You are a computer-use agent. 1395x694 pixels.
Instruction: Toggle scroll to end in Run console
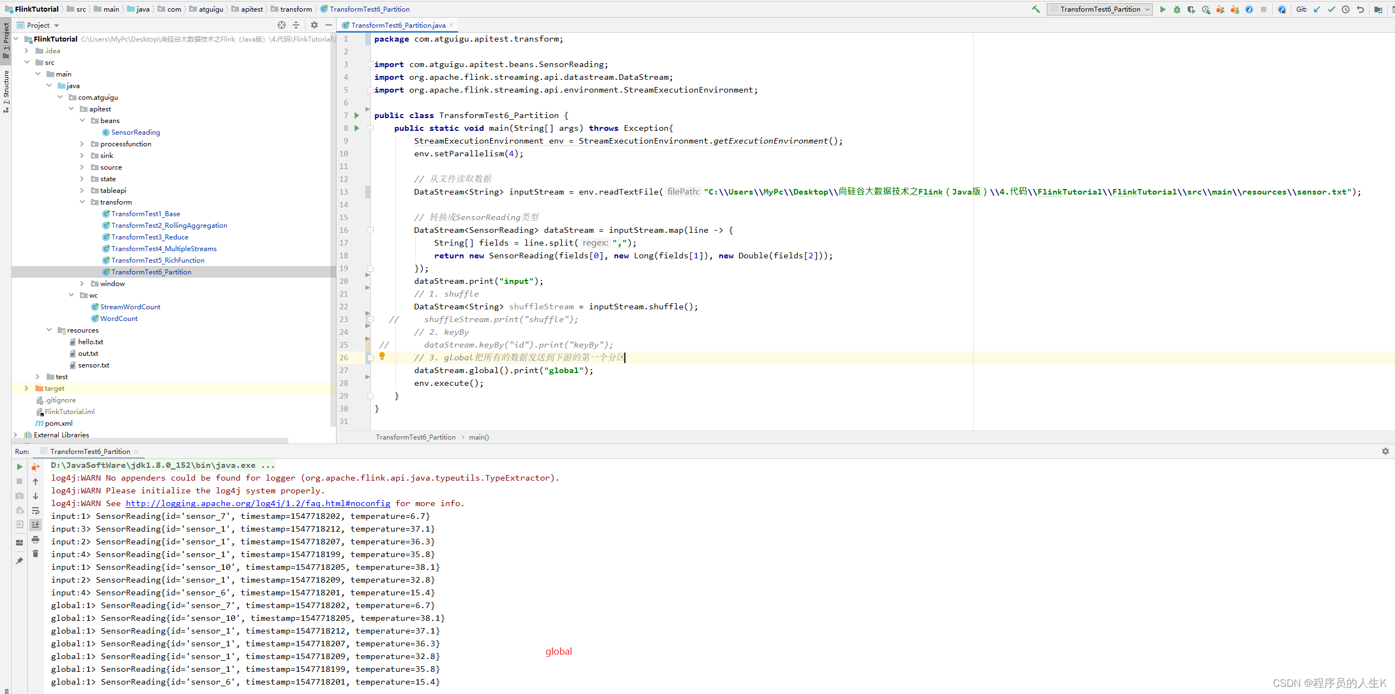pyautogui.click(x=35, y=524)
